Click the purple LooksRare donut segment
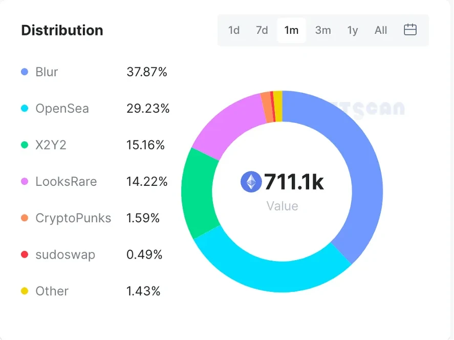 (225, 125)
